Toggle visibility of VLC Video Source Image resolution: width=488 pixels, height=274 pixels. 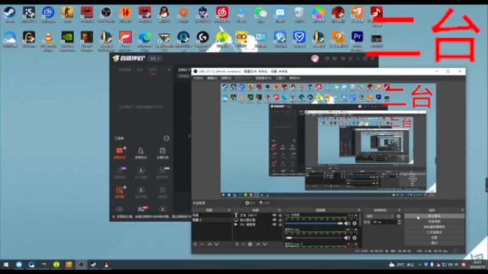click(274, 224)
